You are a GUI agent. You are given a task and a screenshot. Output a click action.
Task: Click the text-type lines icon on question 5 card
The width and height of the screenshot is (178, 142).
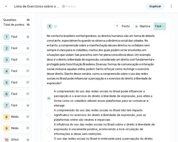pyautogui.click(x=28, y=82)
